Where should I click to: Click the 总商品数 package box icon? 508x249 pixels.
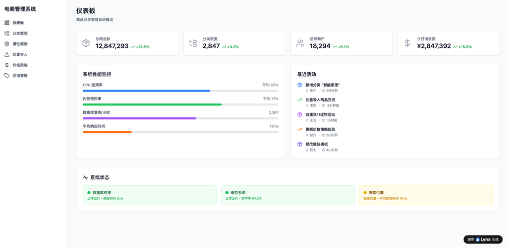point(86,43)
